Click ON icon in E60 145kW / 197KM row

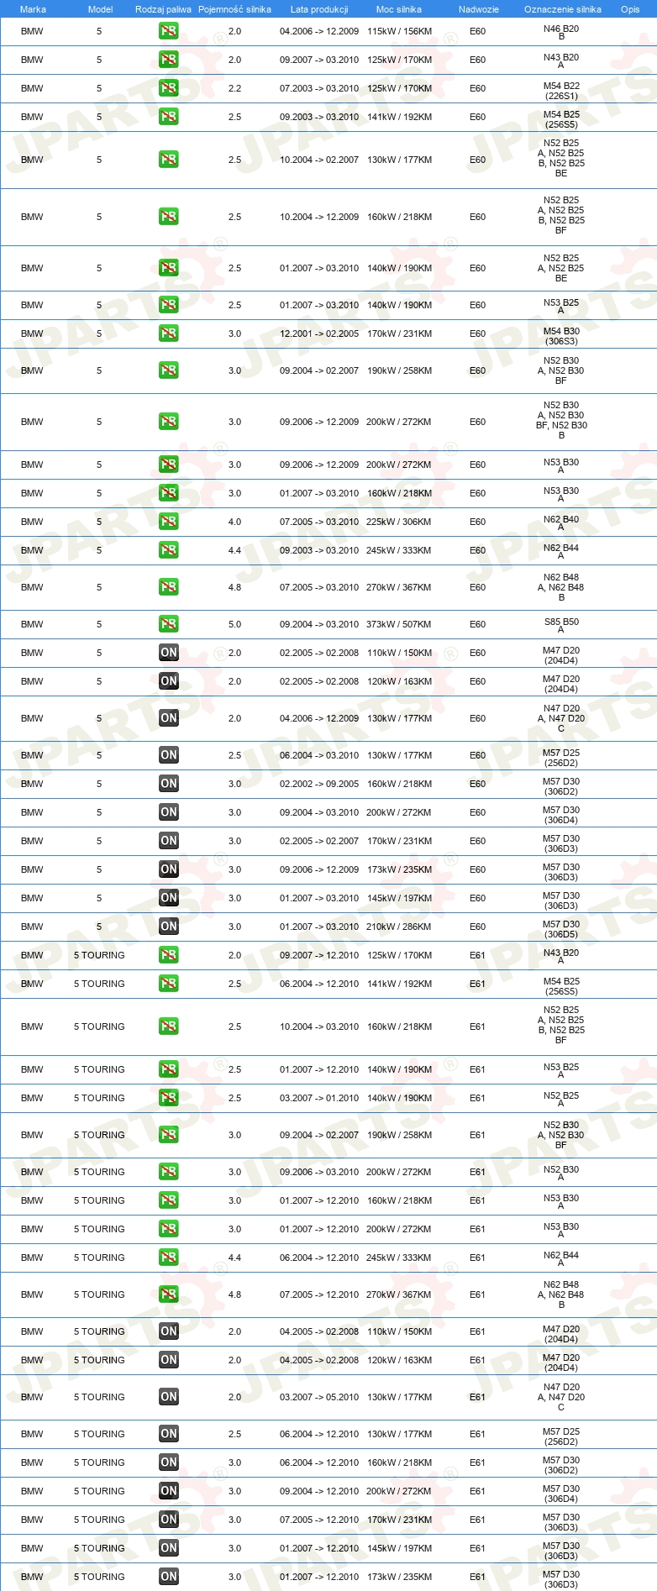[x=169, y=898]
